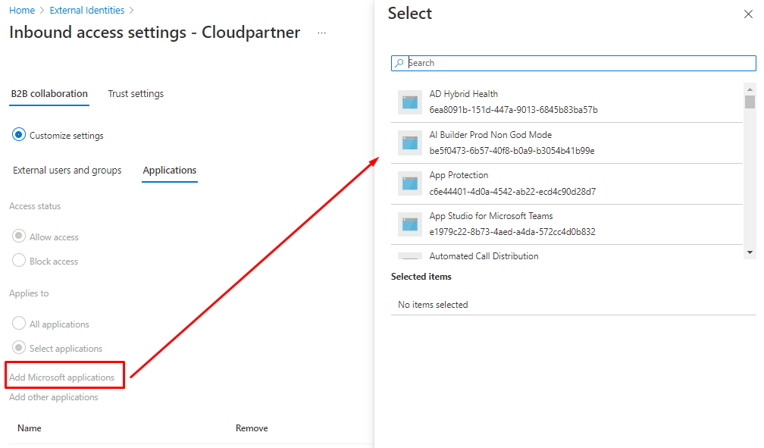This screenshot has height=448, width=764.
Task: Close the Select panel with X
Action: 748,14
